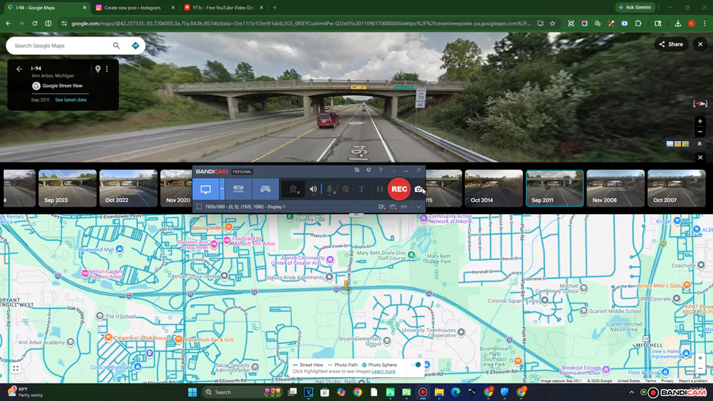The width and height of the screenshot is (713, 401).
Task: Toggle the Street View layer switch
Action: click(415, 365)
